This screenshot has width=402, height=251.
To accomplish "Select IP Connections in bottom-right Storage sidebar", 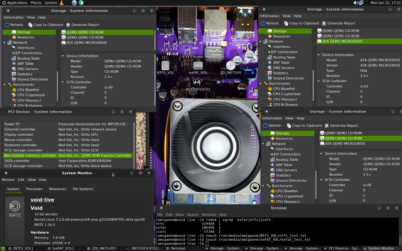I will click(x=288, y=154).
